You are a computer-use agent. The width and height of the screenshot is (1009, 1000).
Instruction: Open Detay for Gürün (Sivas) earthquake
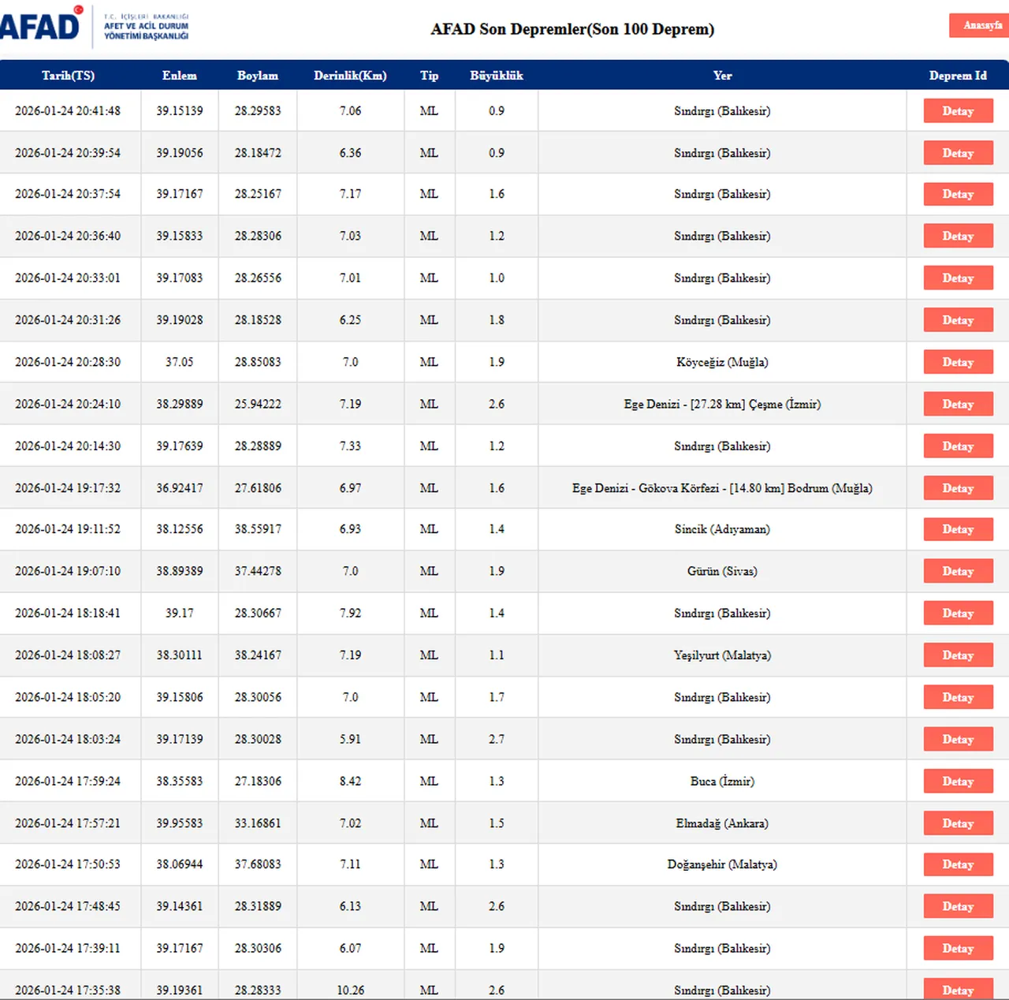[958, 571]
